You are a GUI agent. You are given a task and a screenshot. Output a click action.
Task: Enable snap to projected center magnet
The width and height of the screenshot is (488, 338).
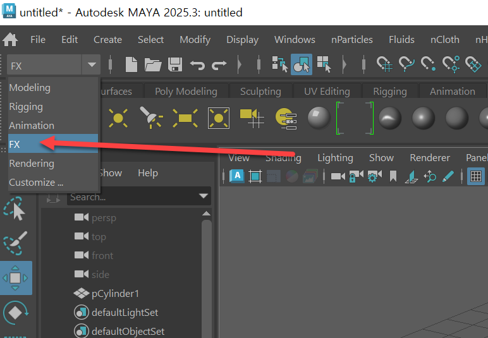451,64
